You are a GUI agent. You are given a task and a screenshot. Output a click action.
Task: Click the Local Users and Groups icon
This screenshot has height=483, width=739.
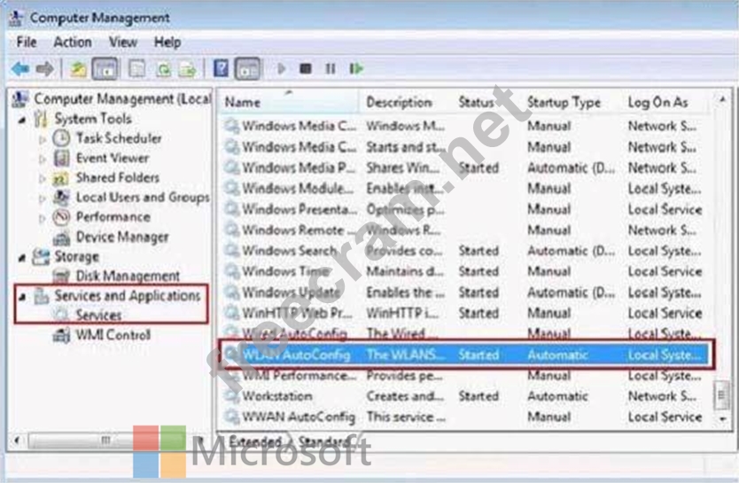62,197
